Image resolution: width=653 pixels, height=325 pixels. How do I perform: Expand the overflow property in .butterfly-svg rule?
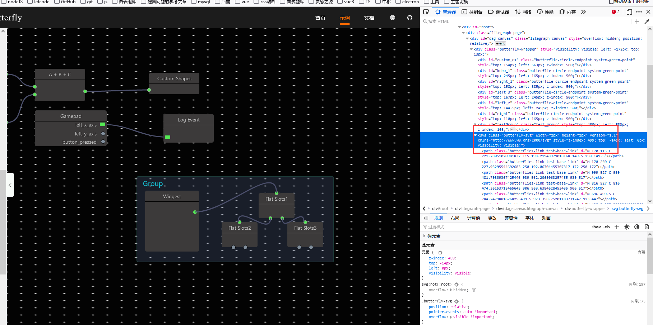click(450, 317)
